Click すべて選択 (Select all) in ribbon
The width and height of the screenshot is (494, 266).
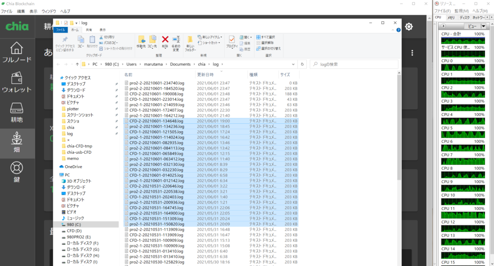pos(266,37)
